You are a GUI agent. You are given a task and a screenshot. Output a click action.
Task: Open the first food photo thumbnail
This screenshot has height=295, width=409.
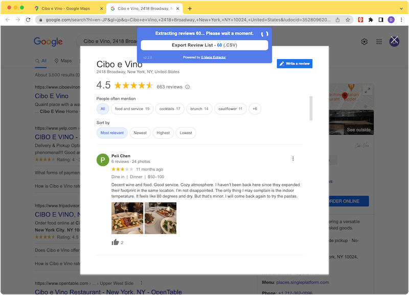coord(127,218)
